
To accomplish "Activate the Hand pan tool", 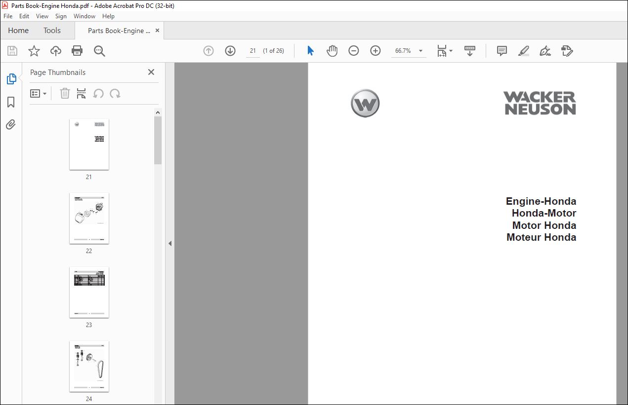I will (332, 51).
